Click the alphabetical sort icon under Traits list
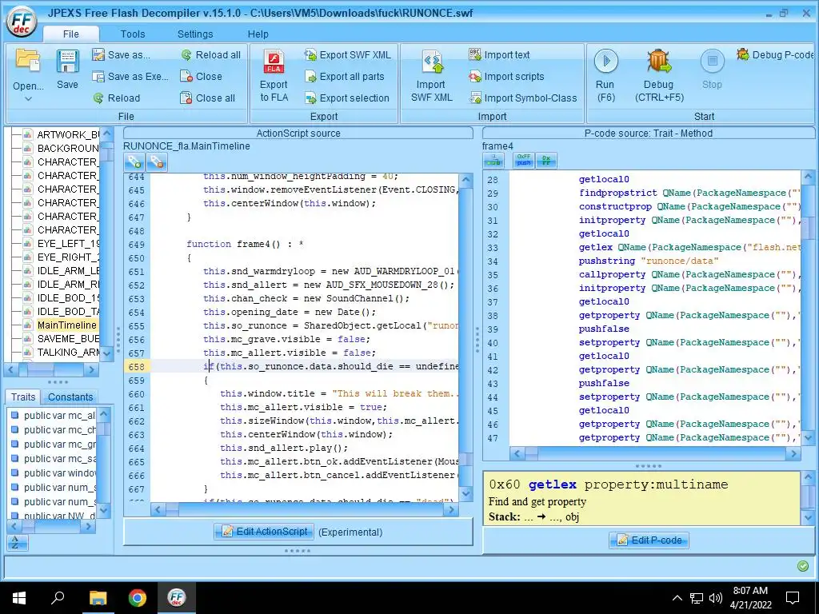Screen dimensions: 819x614 [16, 543]
